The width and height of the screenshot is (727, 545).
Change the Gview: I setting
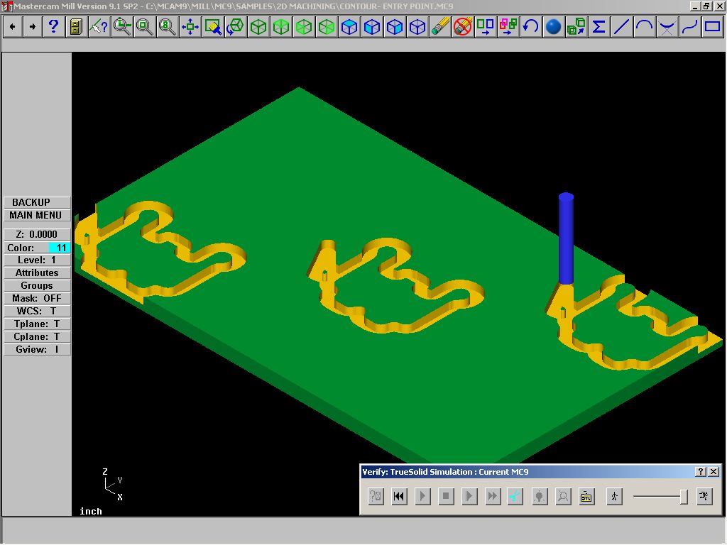37,349
